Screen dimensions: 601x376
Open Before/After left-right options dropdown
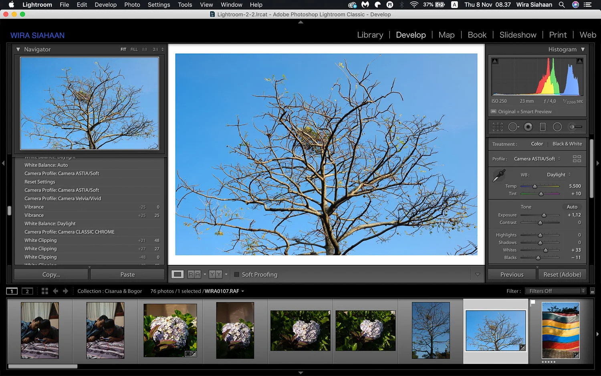point(205,275)
